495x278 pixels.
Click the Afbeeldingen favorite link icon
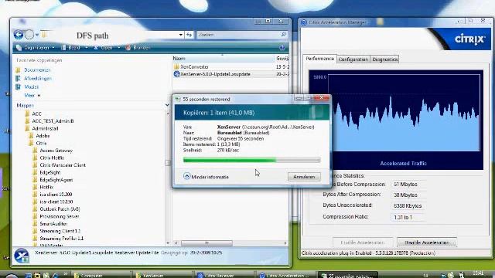18,79
